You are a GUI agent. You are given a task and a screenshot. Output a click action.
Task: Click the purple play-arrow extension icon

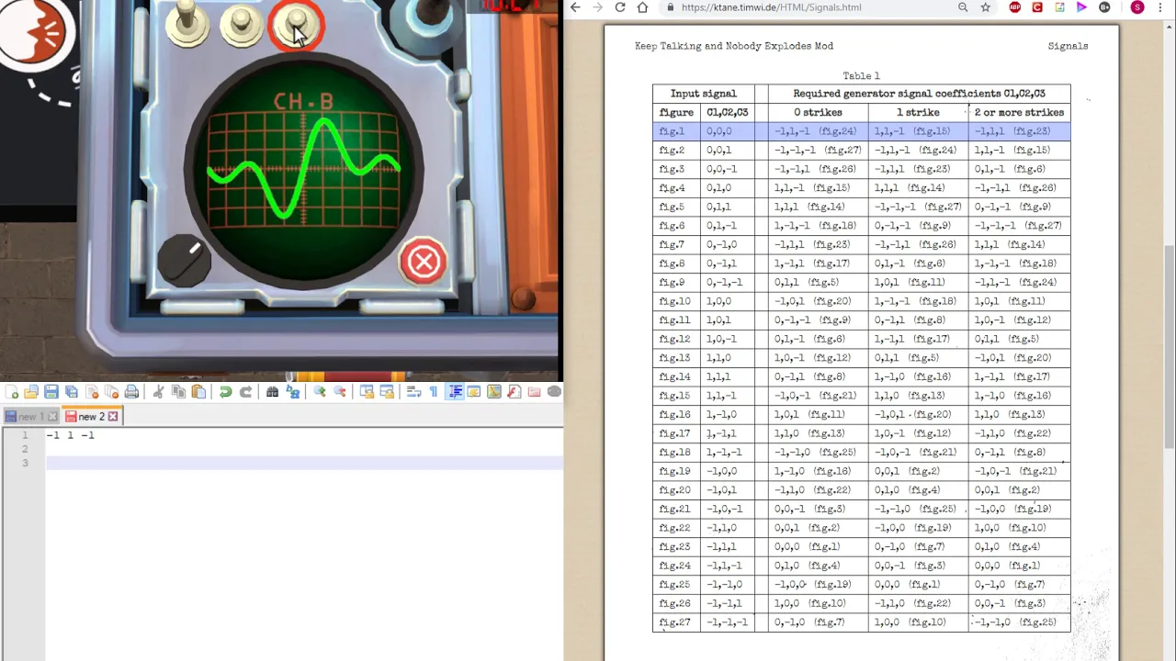(1081, 7)
